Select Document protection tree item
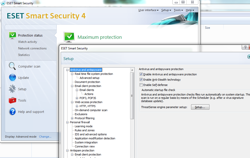Image resolution: width=250 pixels, height=158 pixels. [87, 82]
